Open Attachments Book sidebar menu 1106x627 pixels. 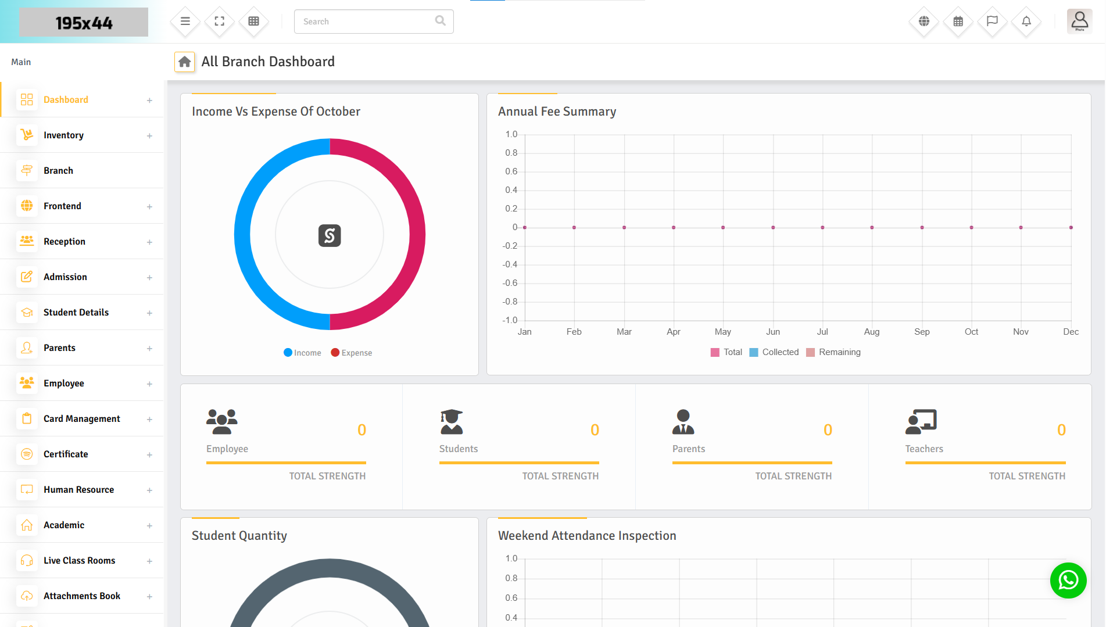tap(82, 596)
